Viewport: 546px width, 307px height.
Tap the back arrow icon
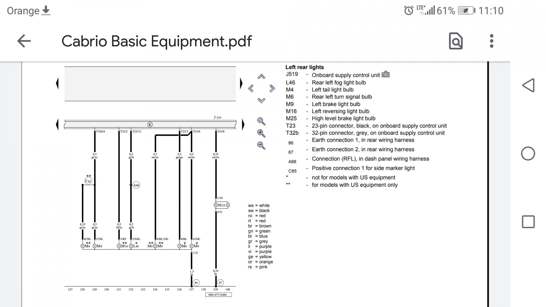click(24, 41)
